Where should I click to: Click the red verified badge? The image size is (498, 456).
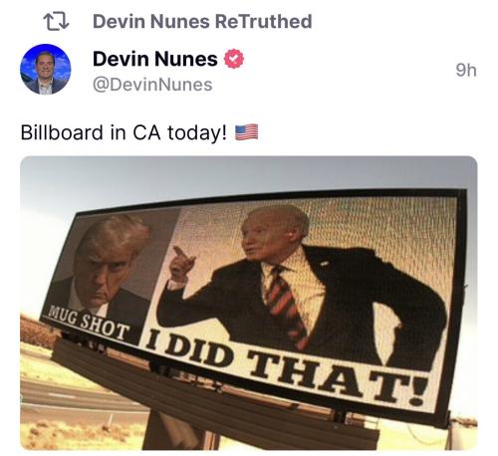[x=234, y=59]
